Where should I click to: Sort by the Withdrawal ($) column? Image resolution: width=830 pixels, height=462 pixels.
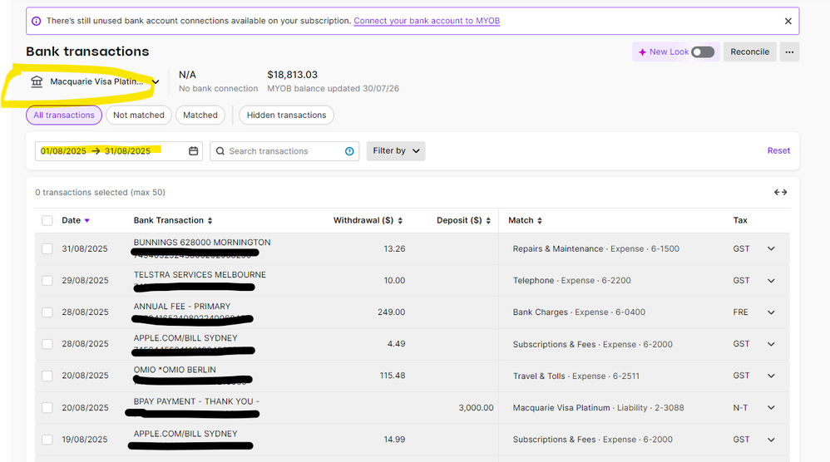tap(368, 220)
